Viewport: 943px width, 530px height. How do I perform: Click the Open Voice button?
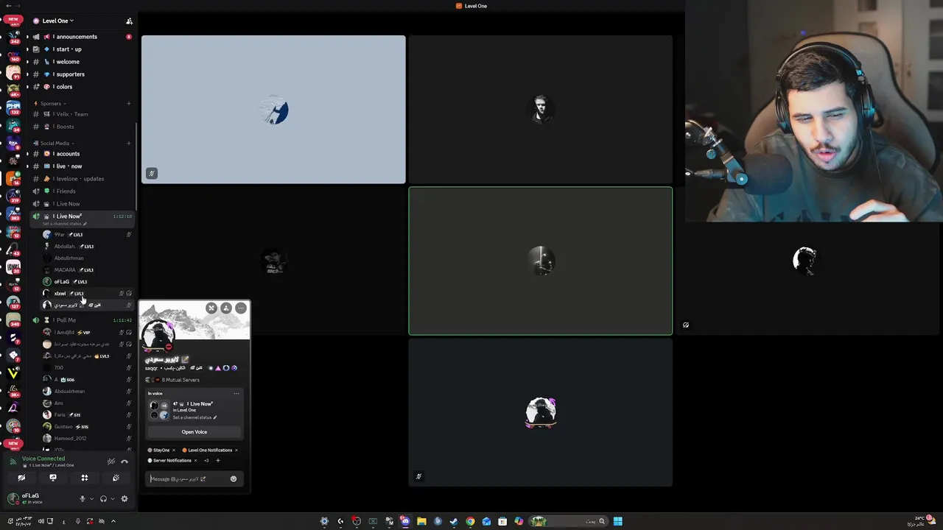[x=194, y=432]
